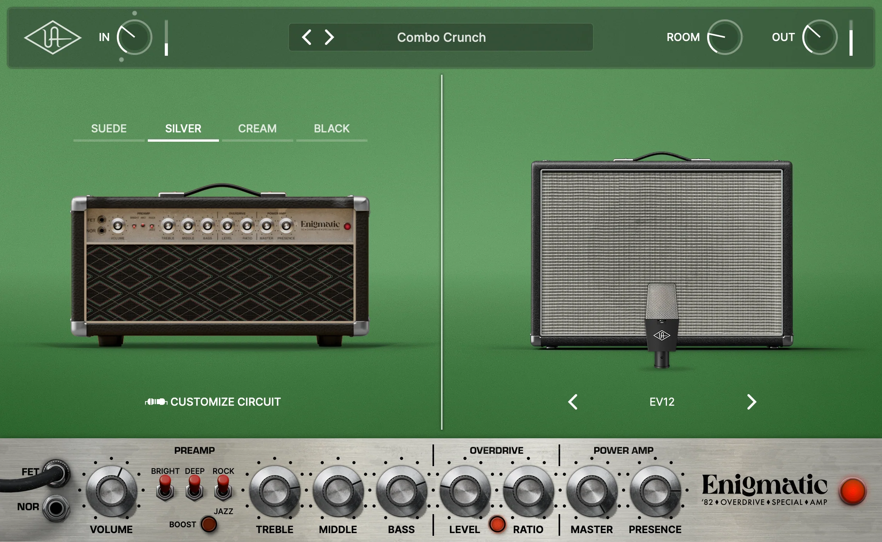Toggle the overdrive red button between LEVEL and RATIO
Viewport: 882px width, 542px height.
[497, 524]
